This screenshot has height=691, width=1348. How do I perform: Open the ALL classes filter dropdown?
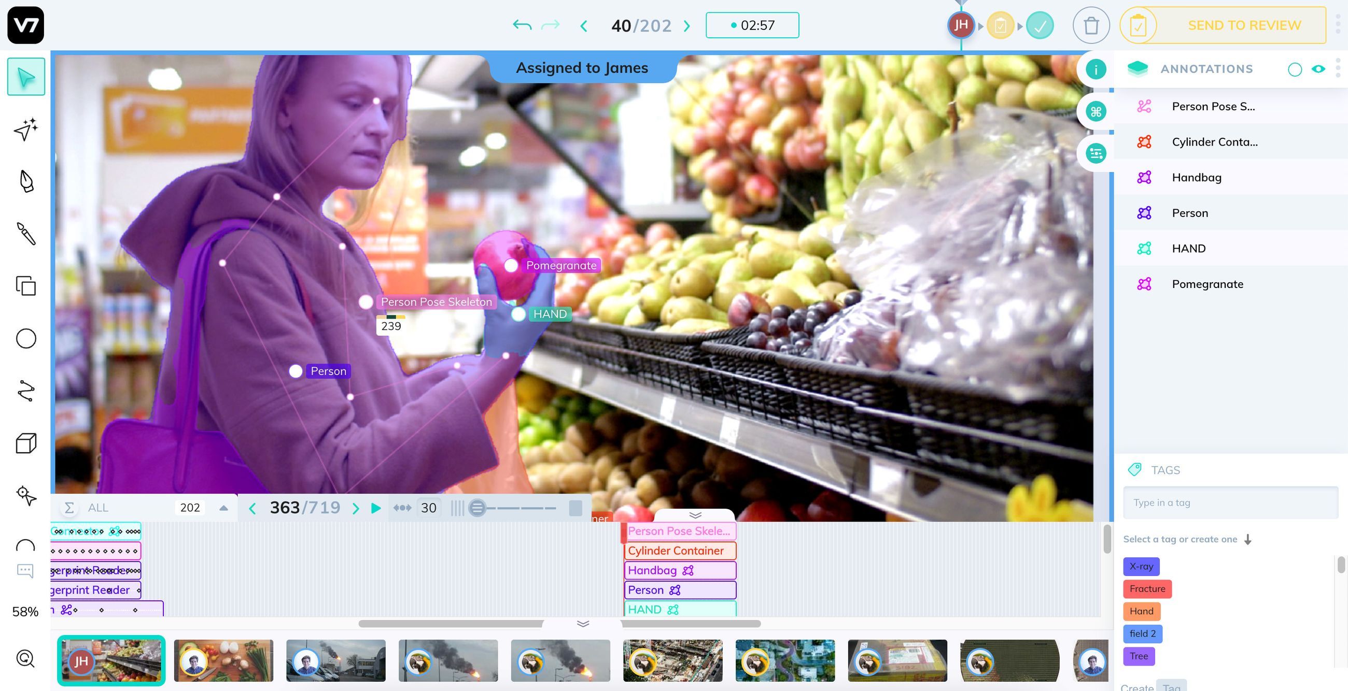coord(224,507)
